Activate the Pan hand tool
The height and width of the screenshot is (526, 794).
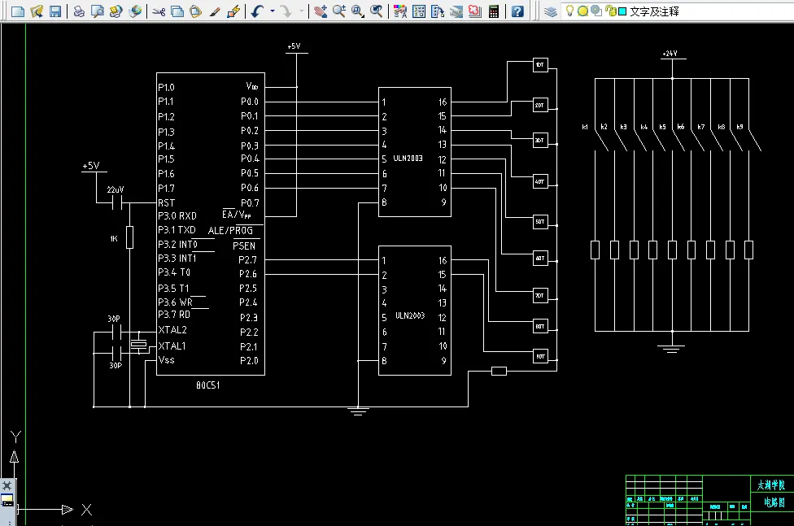click(320, 11)
